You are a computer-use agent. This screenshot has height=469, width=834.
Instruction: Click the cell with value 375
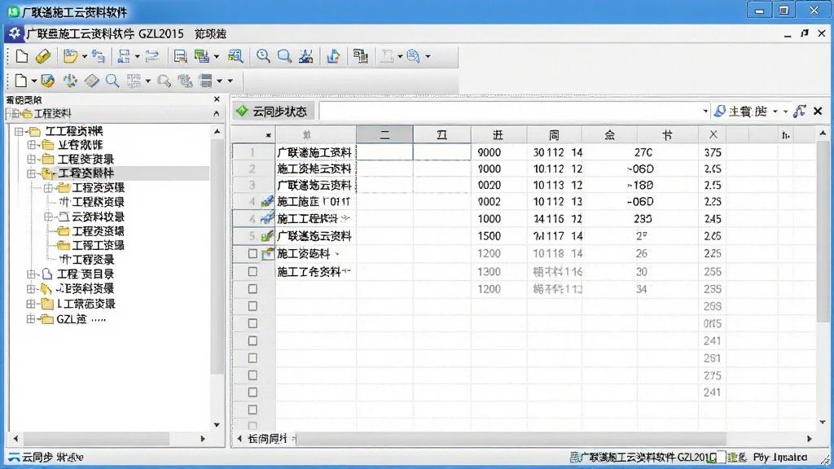[x=713, y=152]
